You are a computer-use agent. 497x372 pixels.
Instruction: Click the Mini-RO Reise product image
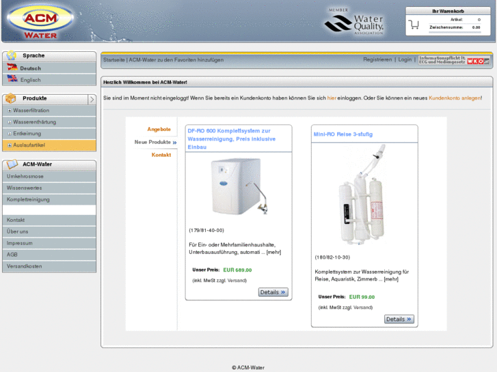[364, 195]
